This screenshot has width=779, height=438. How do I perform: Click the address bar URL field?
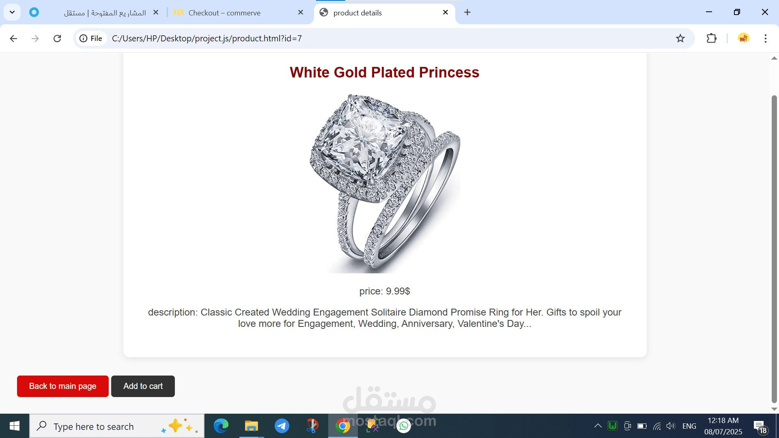click(389, 39)
